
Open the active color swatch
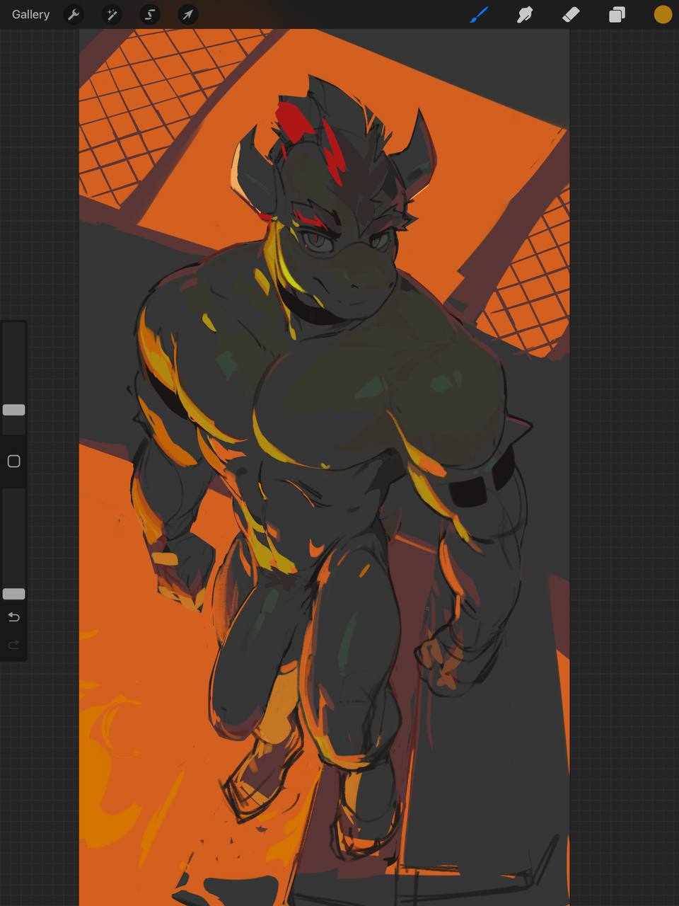point(663,14)
